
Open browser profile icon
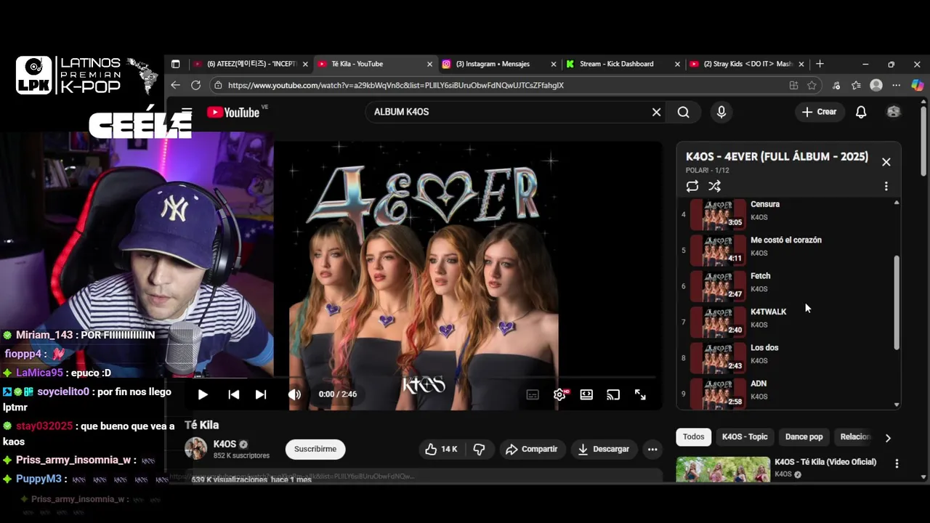pyautogui.click(x=876, y=85)
